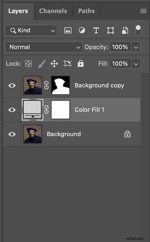Filter for shape layers icon
The height and width of the screenshot is (242, 150).
111,30
